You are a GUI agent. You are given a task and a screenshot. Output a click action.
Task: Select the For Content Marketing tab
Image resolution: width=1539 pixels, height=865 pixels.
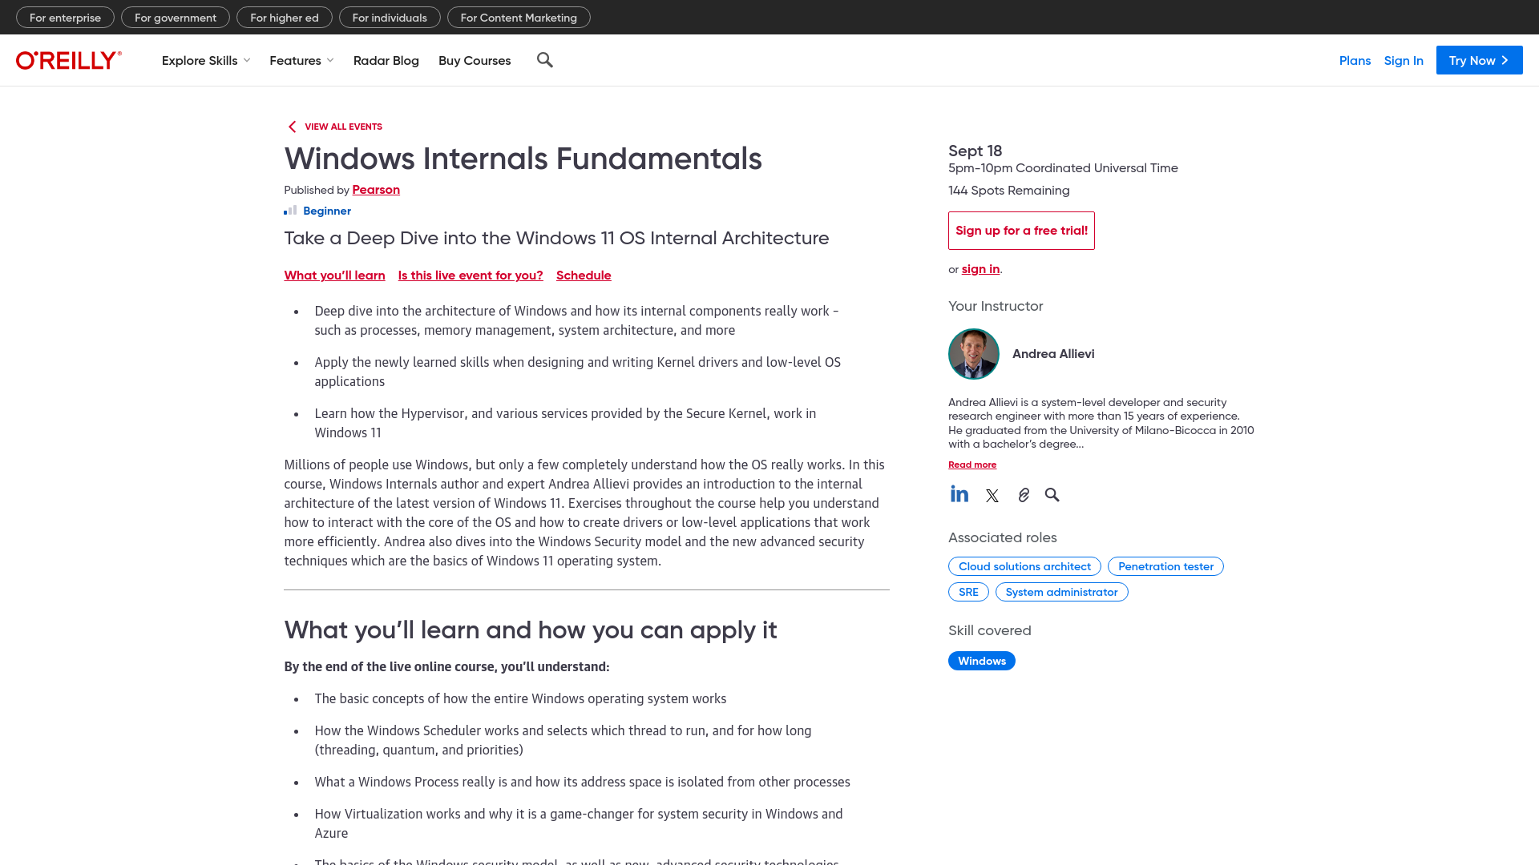pyautogui.click(x=519, y=18)
